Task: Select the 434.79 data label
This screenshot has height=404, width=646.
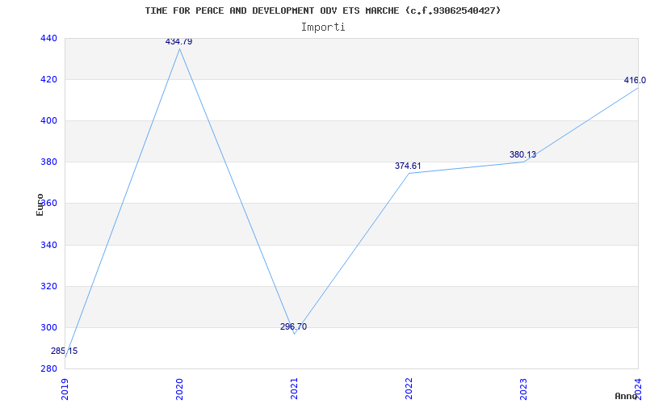Action: 178,41
